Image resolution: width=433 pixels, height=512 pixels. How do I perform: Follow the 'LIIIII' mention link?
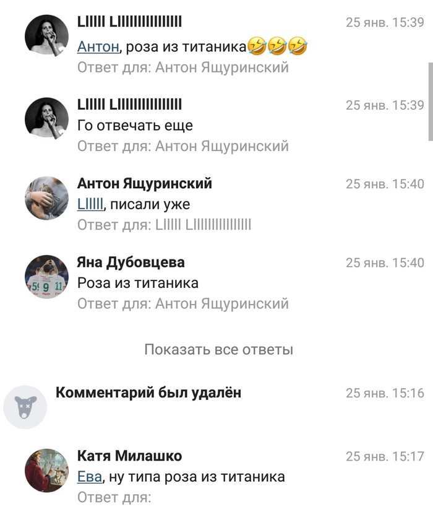click(90, 204)
